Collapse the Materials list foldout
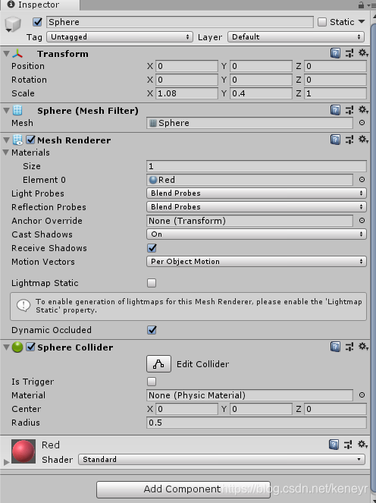Screen dimensions: 376x503 pos(6,152)
